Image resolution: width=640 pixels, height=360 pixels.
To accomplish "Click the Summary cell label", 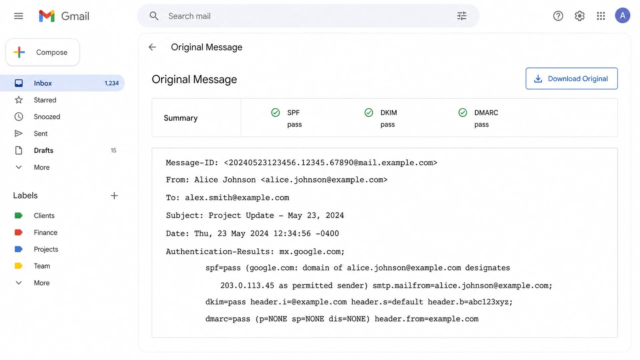I will [181, 118].
